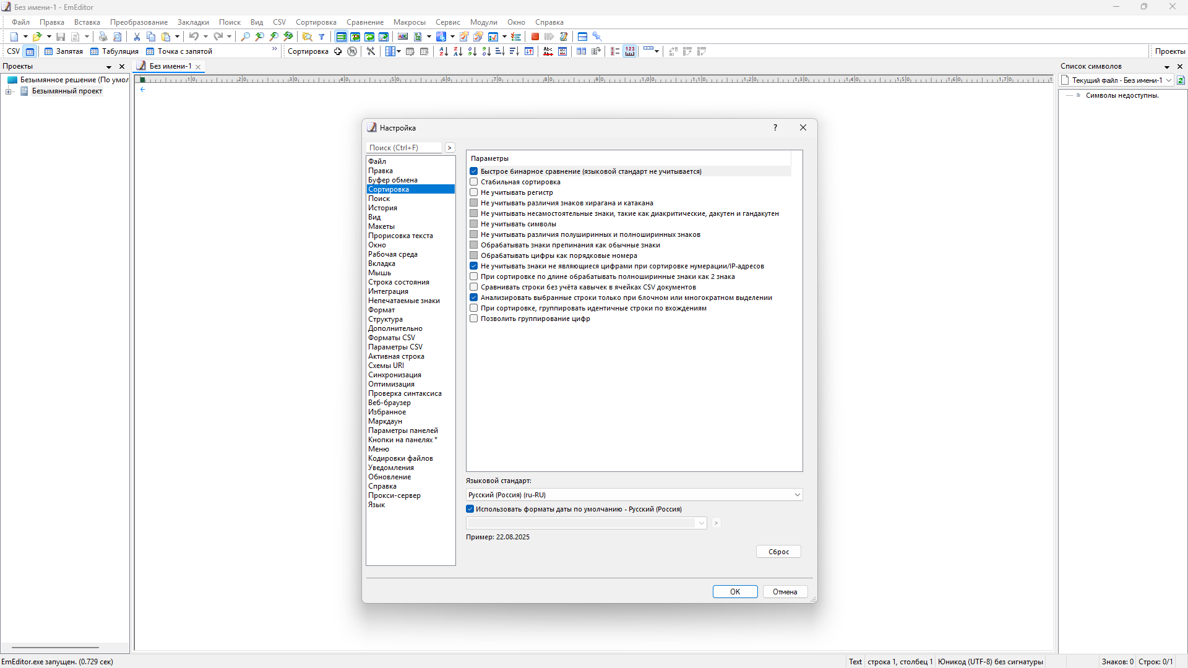Sort A to Z ascending icon
Viewport: 1188px width, 668px height.
click(x=444, y=51)
